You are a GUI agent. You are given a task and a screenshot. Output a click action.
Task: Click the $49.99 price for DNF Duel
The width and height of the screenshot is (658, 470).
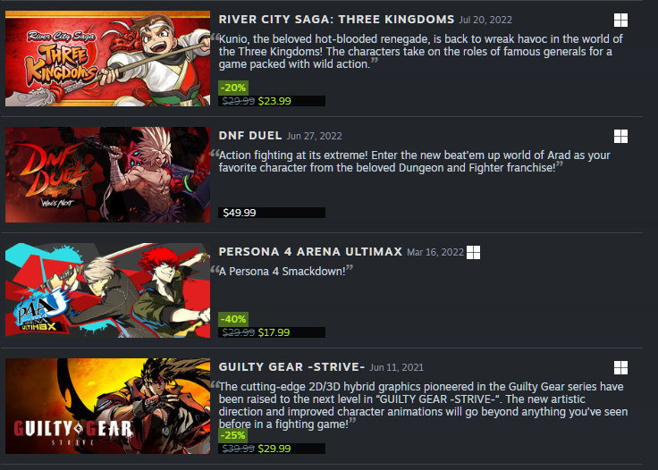click(x=240, y=213)
